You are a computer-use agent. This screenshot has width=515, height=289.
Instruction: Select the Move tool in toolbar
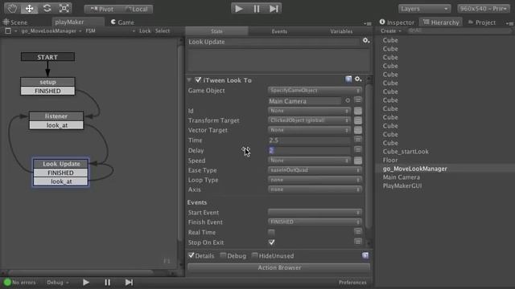click(29, 8)
